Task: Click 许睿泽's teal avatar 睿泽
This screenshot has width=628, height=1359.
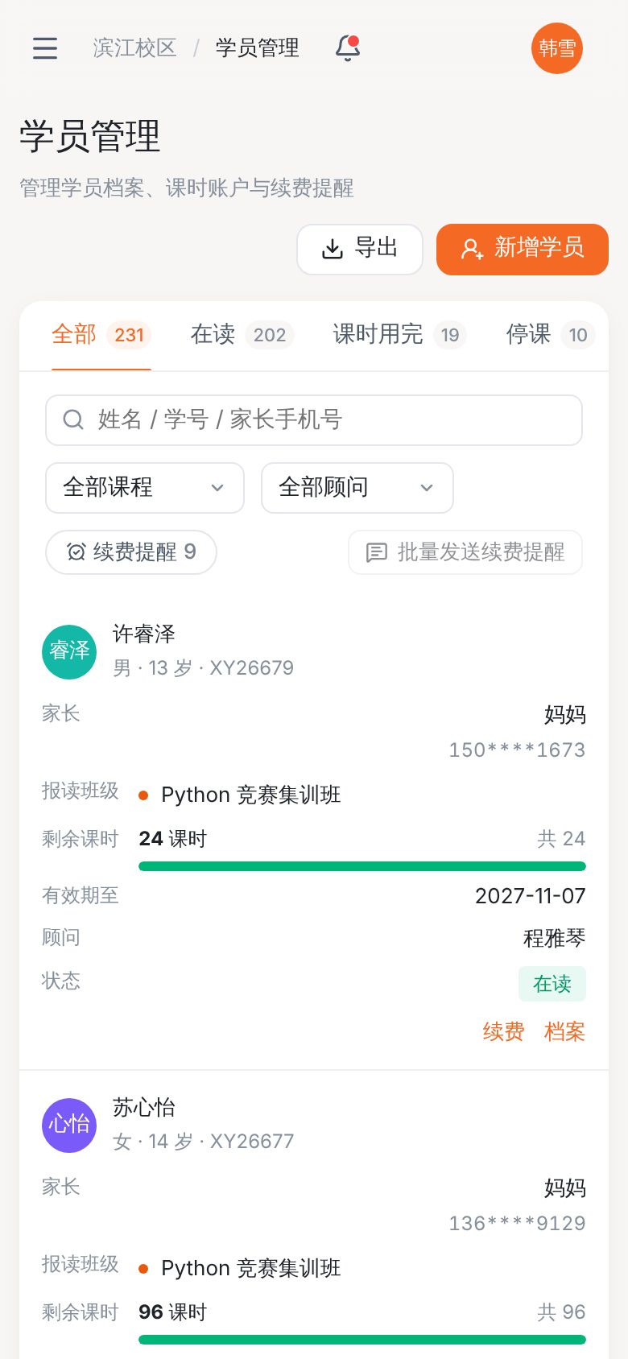Action: pyautogui.click(x=69, y=652)
